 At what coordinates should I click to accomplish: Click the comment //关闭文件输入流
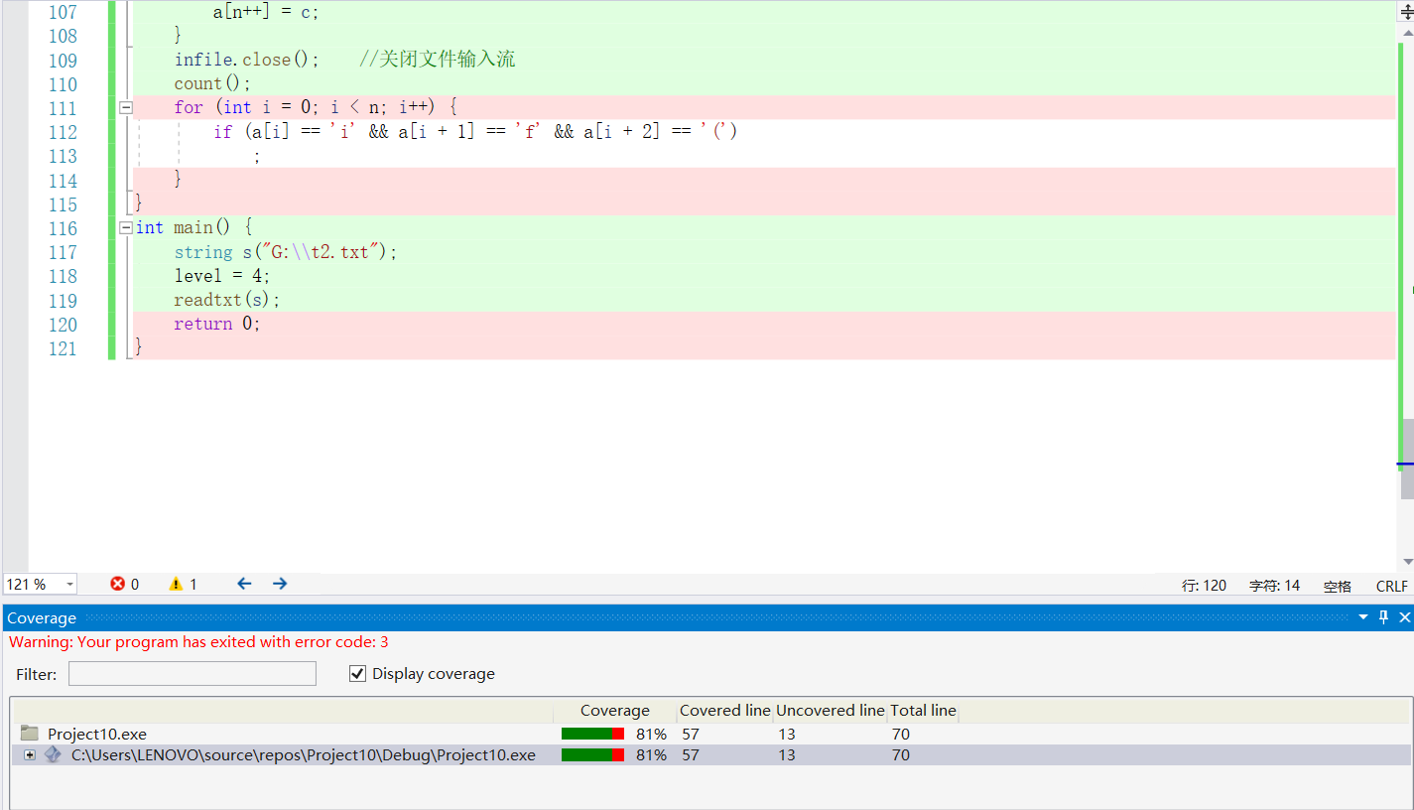pos(437,60)
